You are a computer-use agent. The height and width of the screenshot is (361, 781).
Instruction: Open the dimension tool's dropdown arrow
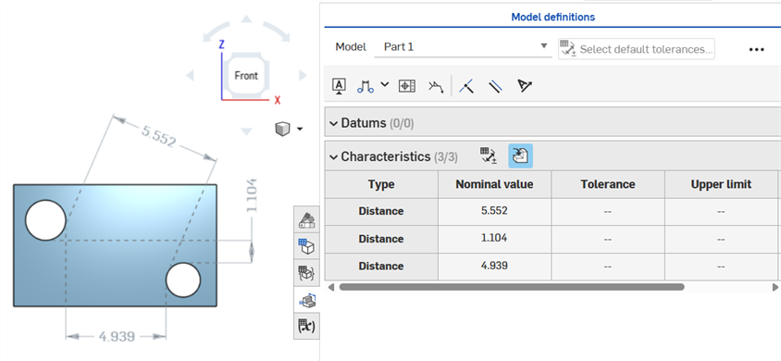click(385, 84)
